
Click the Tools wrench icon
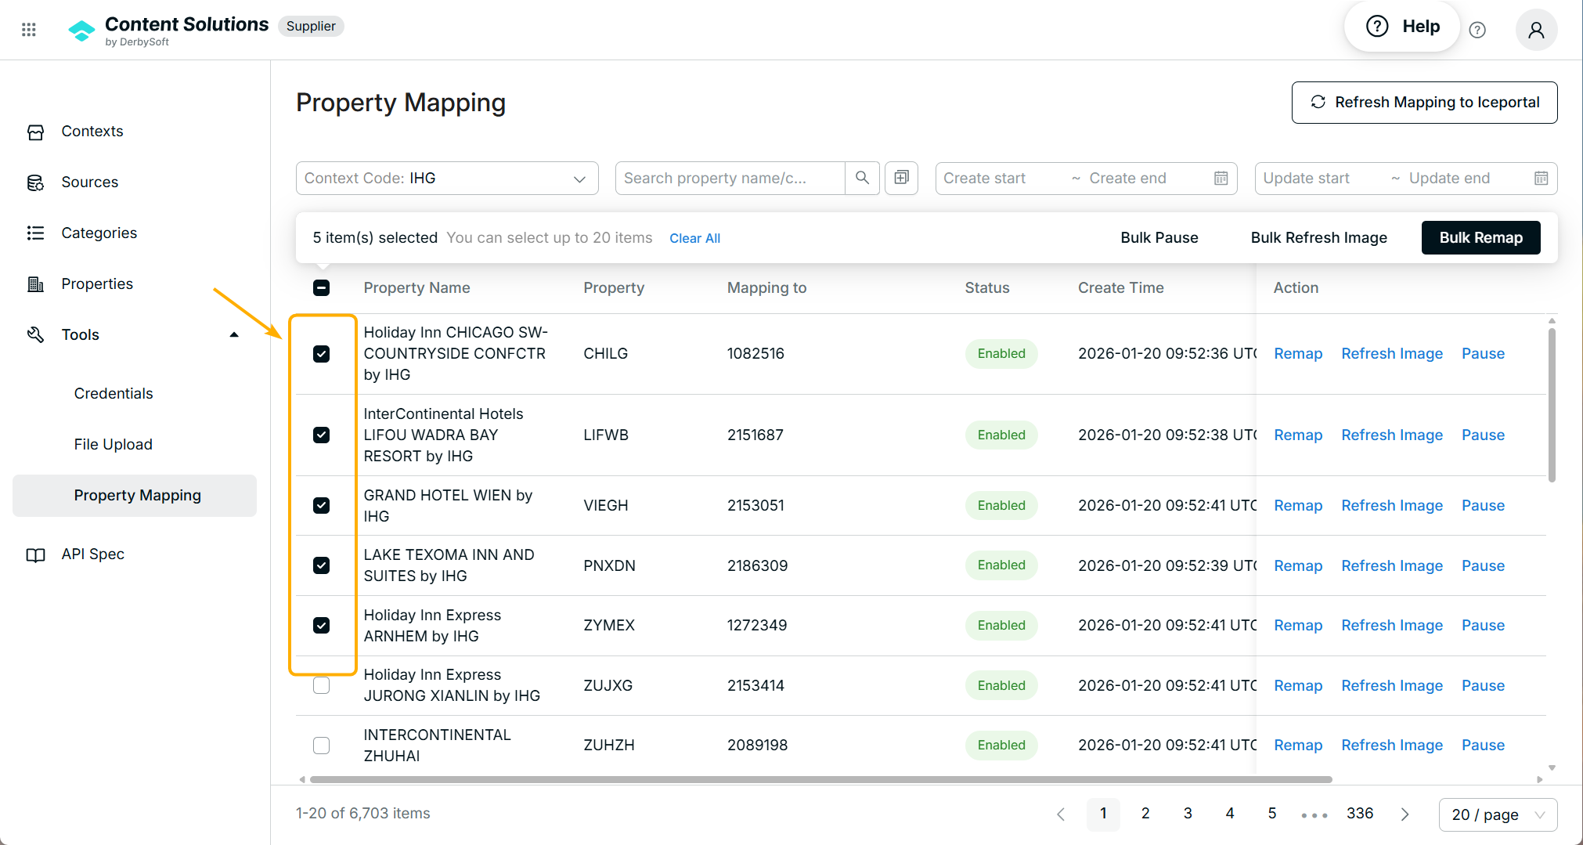35,335
